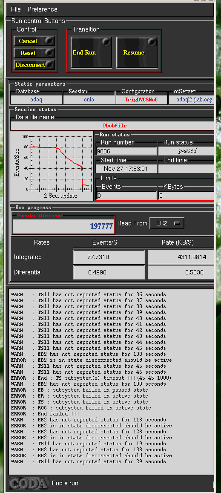Click the KBytes limit input field

tap(186, 196)
